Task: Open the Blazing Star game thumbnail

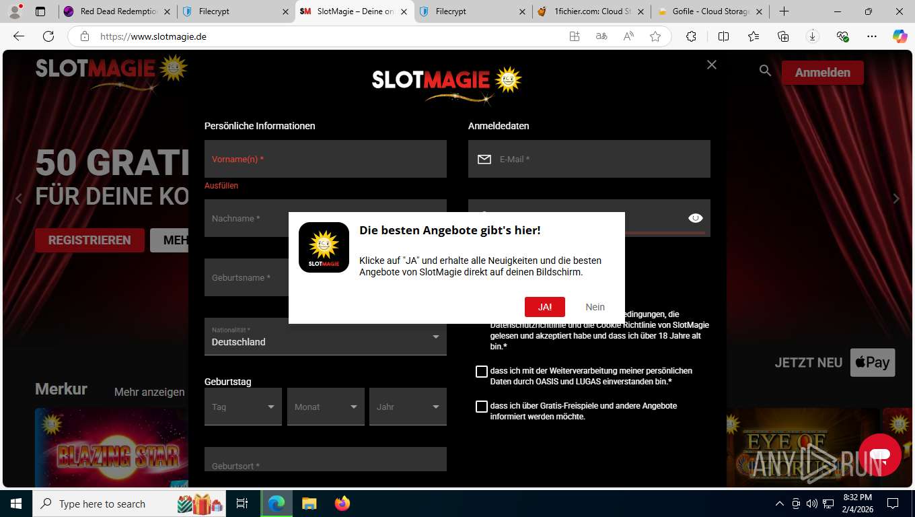Action: coord(111,447)
